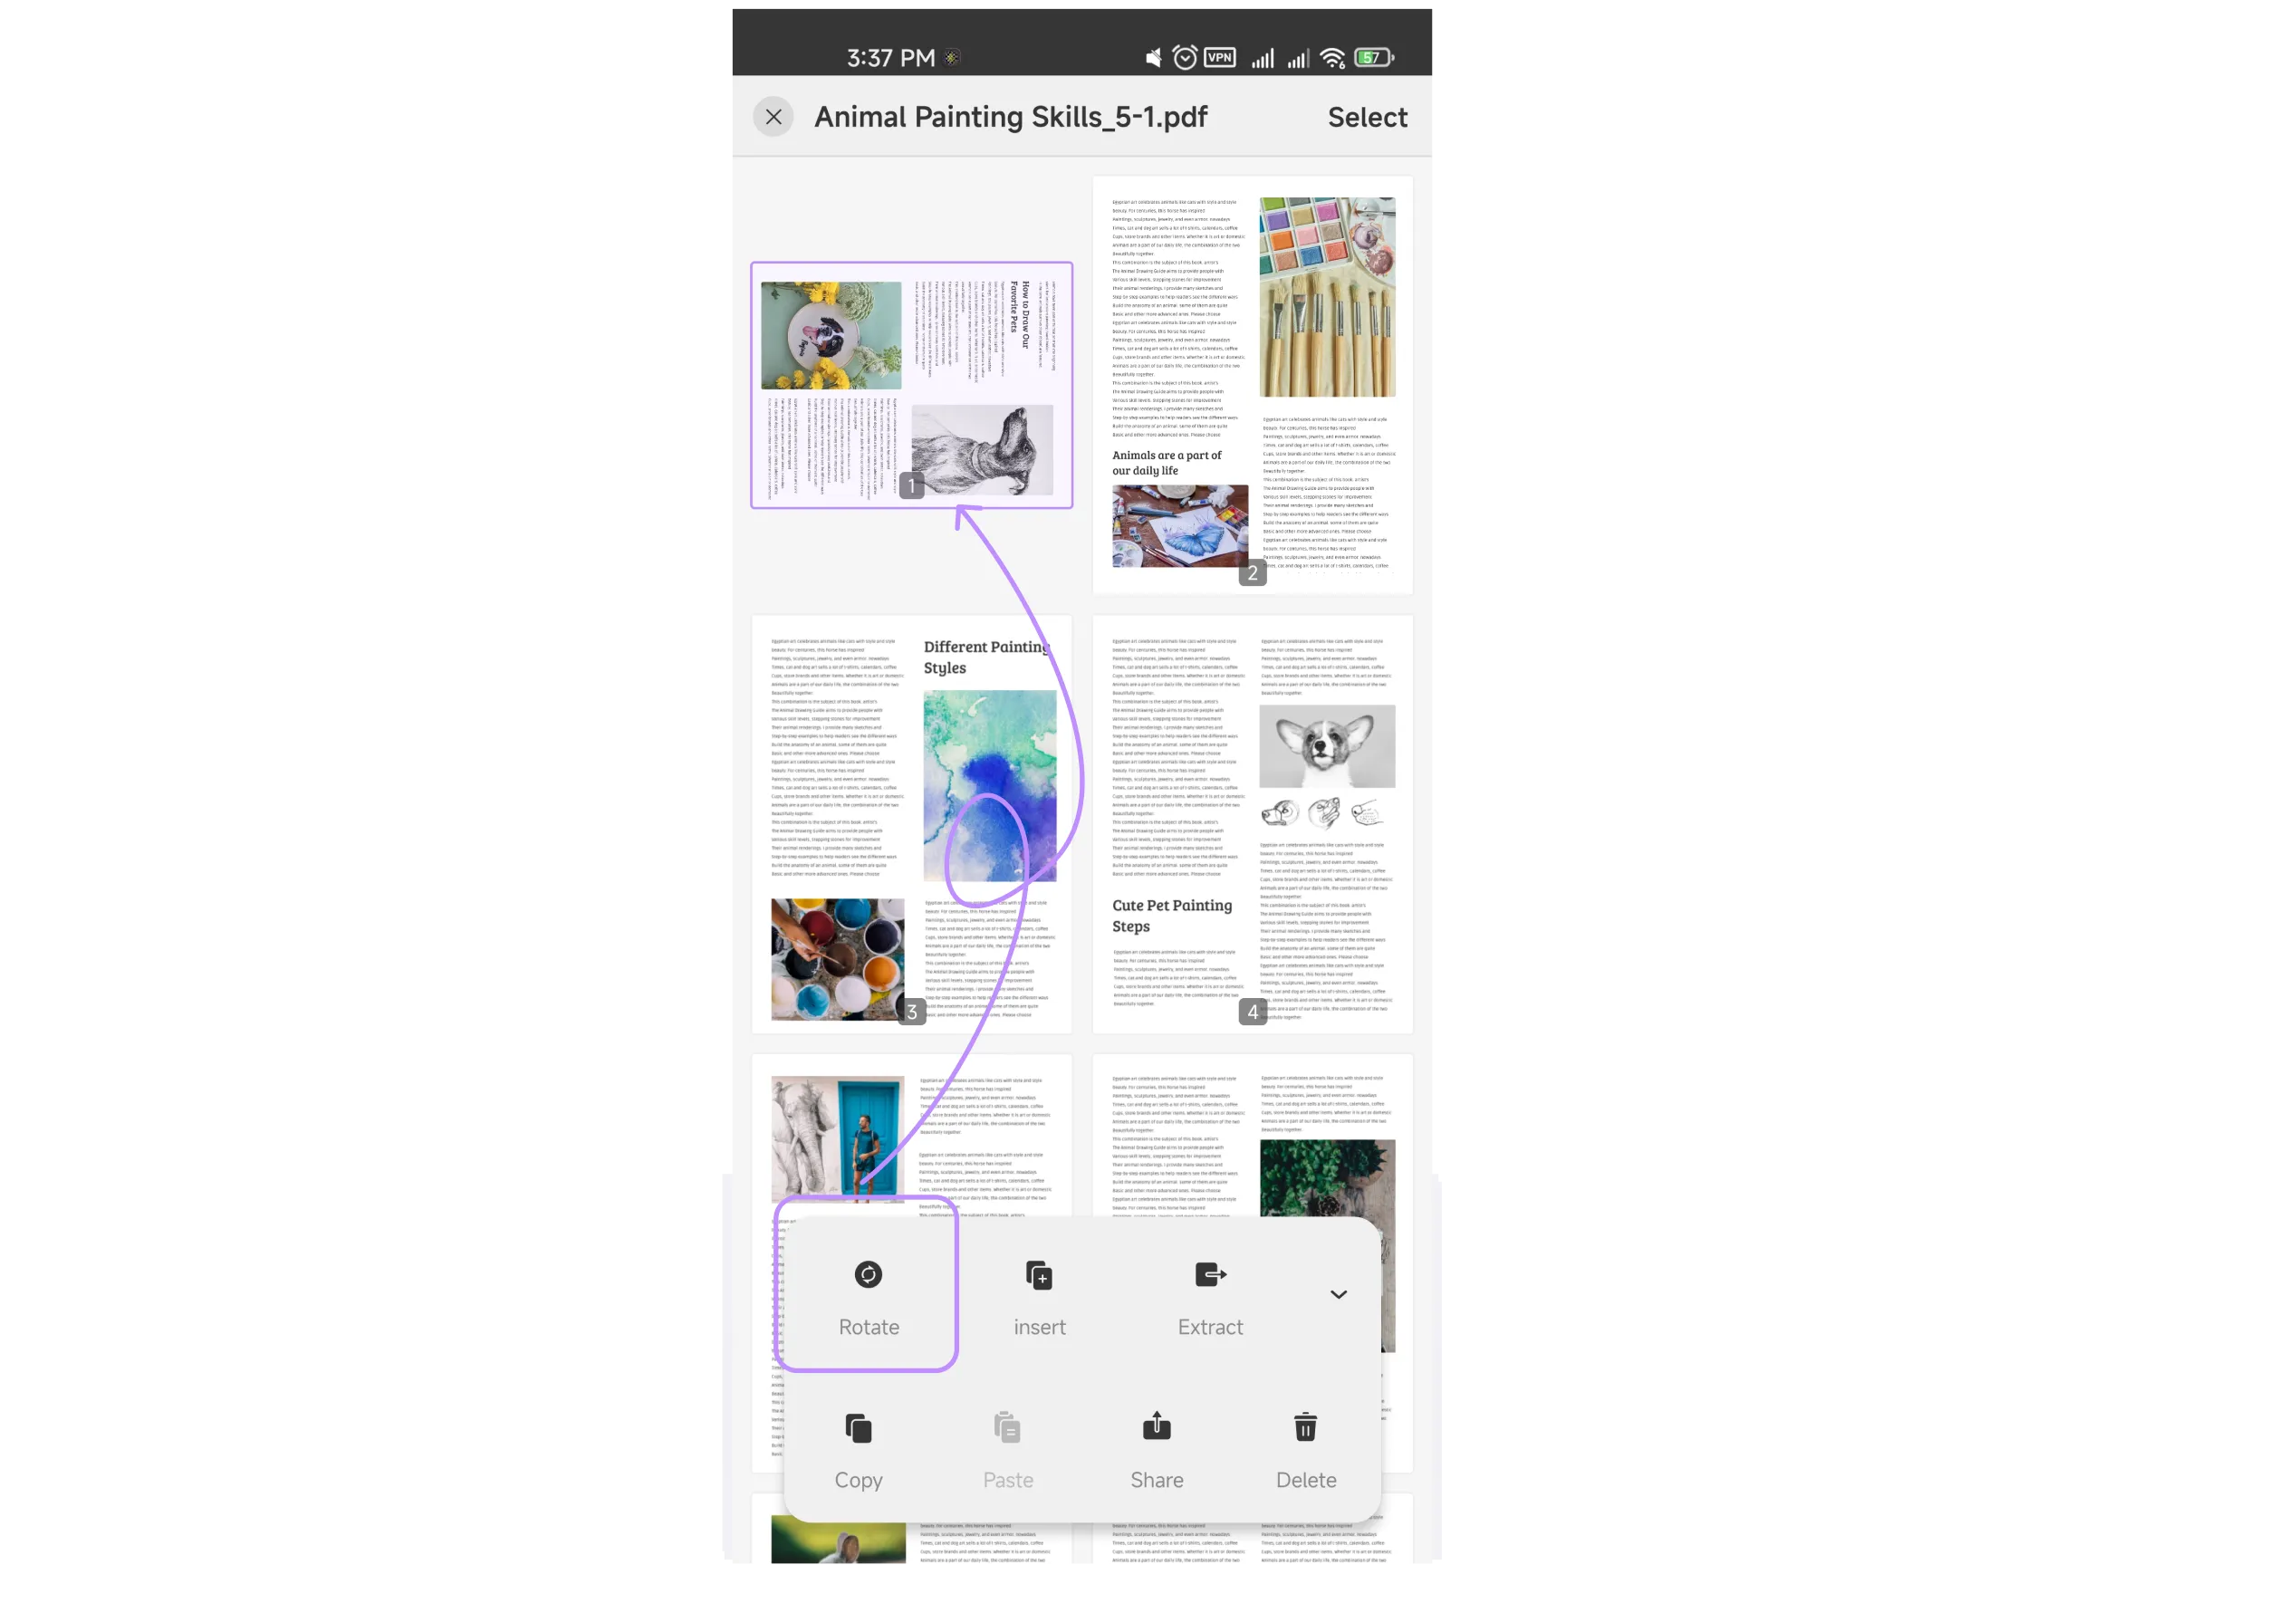The height and width of the screenshot is (1603, 2296).
Task: Click the Rotate page icon
Action: 867,1273
